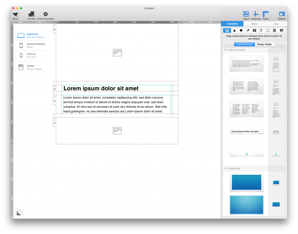Click the Send paper plane icon
Viewport: 298px width, 234px height.
click(15, 14)
